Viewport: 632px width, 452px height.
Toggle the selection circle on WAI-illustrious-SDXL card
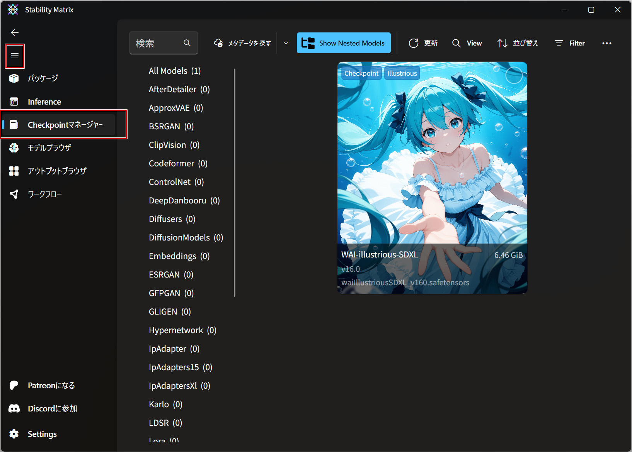(x=514, y=75)
